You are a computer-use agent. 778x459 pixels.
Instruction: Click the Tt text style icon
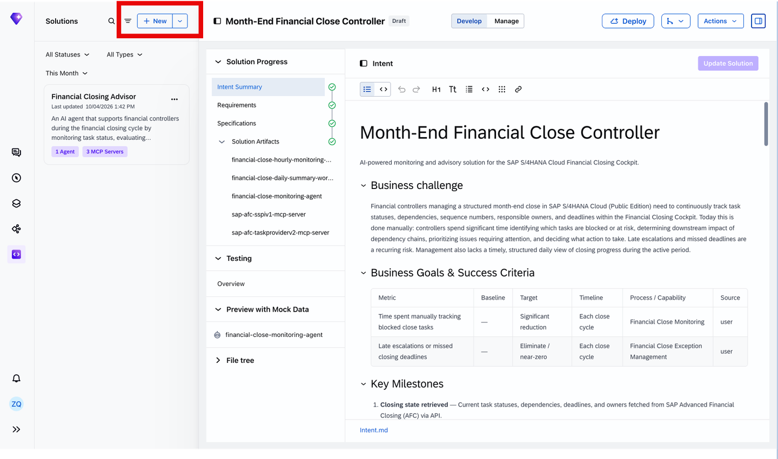coord(453,89)
